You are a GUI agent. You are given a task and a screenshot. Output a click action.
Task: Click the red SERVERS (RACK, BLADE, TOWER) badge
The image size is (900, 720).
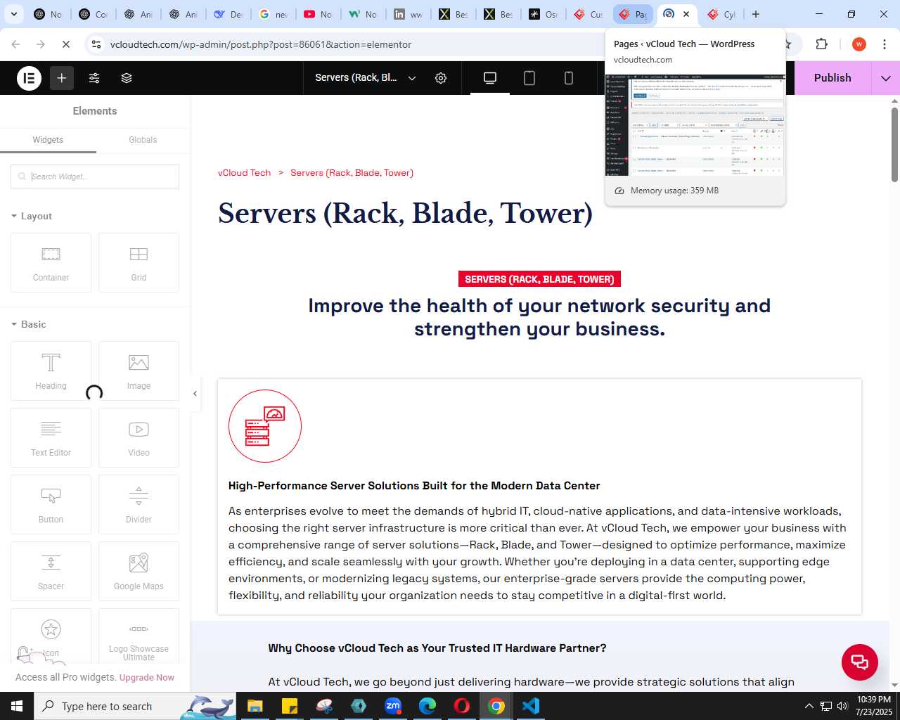tap(539, 279)
